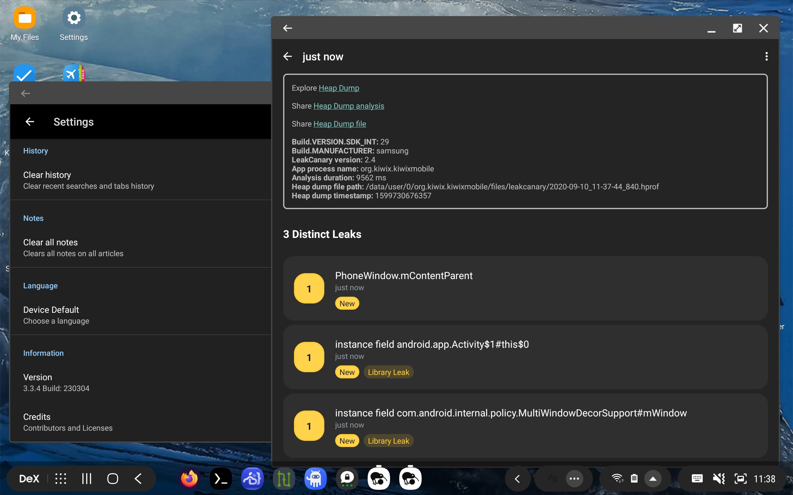793x495 pixels.
Task: Click the Heap dump file path text
Action: 475,187
